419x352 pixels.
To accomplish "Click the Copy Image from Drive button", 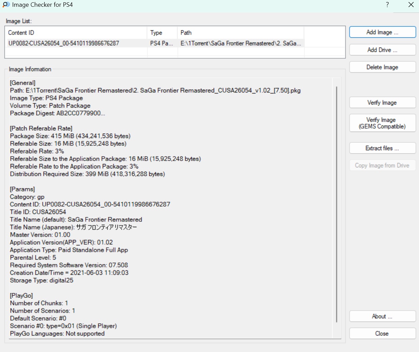I will (x=382, y=165).
